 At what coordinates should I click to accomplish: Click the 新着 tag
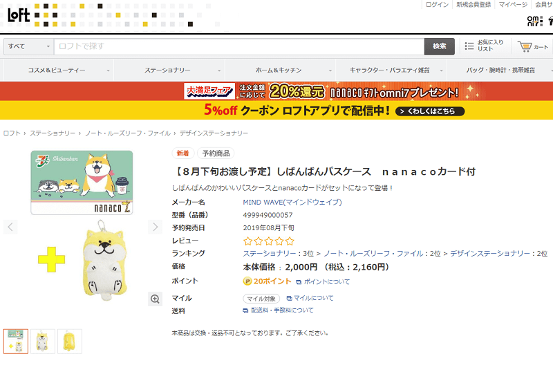click(x=182, y=153)
